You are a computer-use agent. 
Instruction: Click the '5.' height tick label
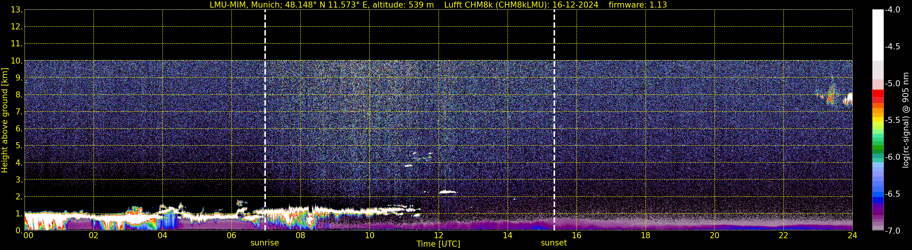pyautogui.click(x=19, y=146)
